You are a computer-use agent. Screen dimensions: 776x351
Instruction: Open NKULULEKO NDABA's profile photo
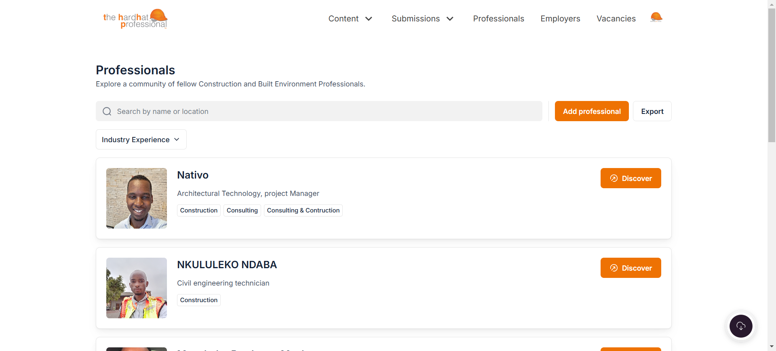click(x=137, y=288)
